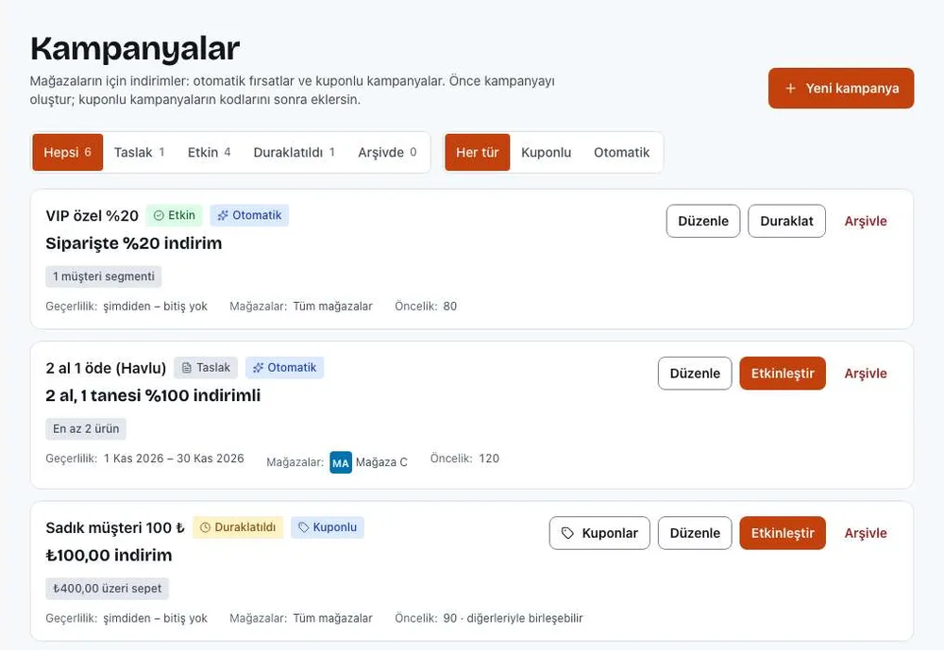Select the Her tür type filter
This screenshot has height=650, width=944.
click(x=478, y=152)
